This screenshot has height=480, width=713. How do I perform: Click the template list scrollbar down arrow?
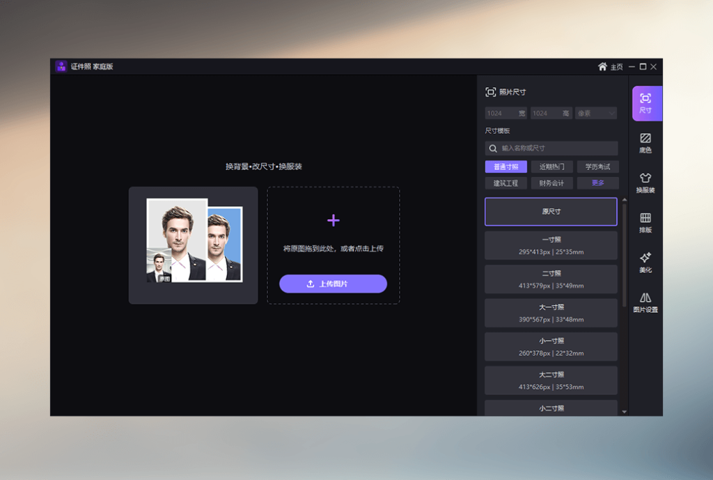coord(625,412)
